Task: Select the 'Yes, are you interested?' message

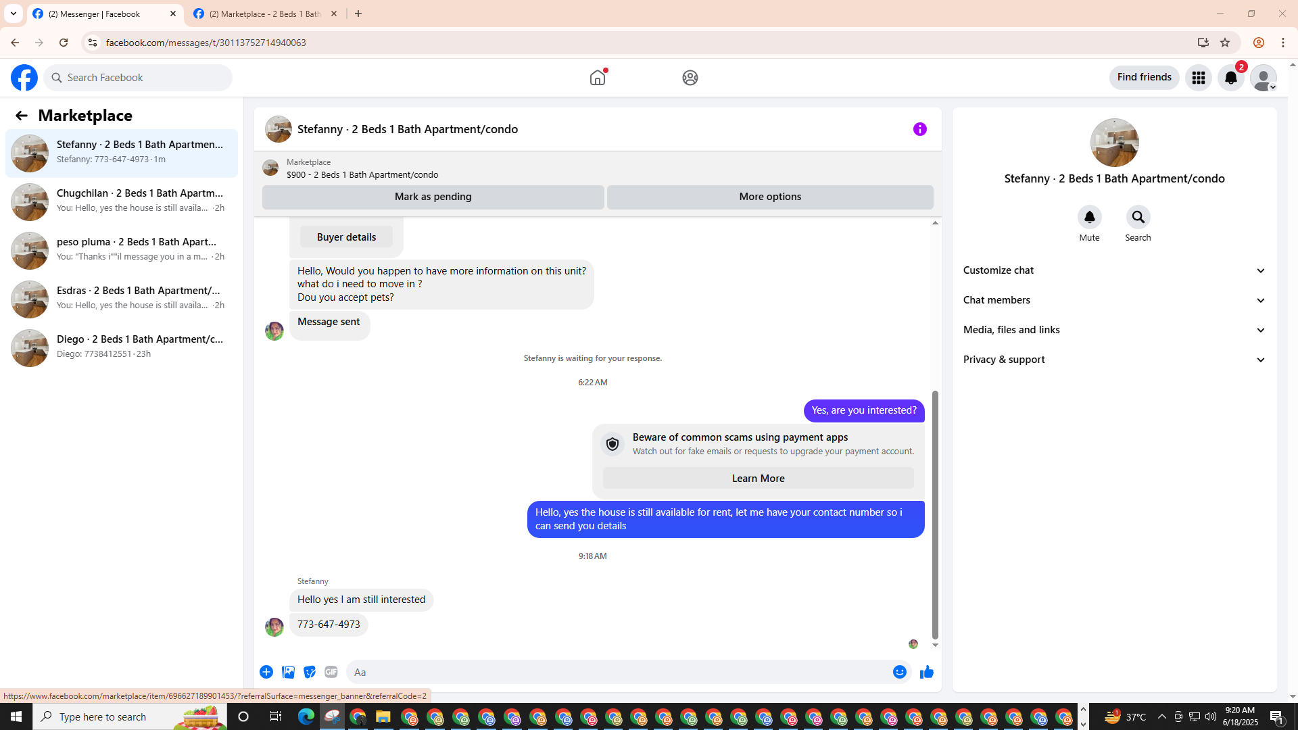Action: (864, 410)
